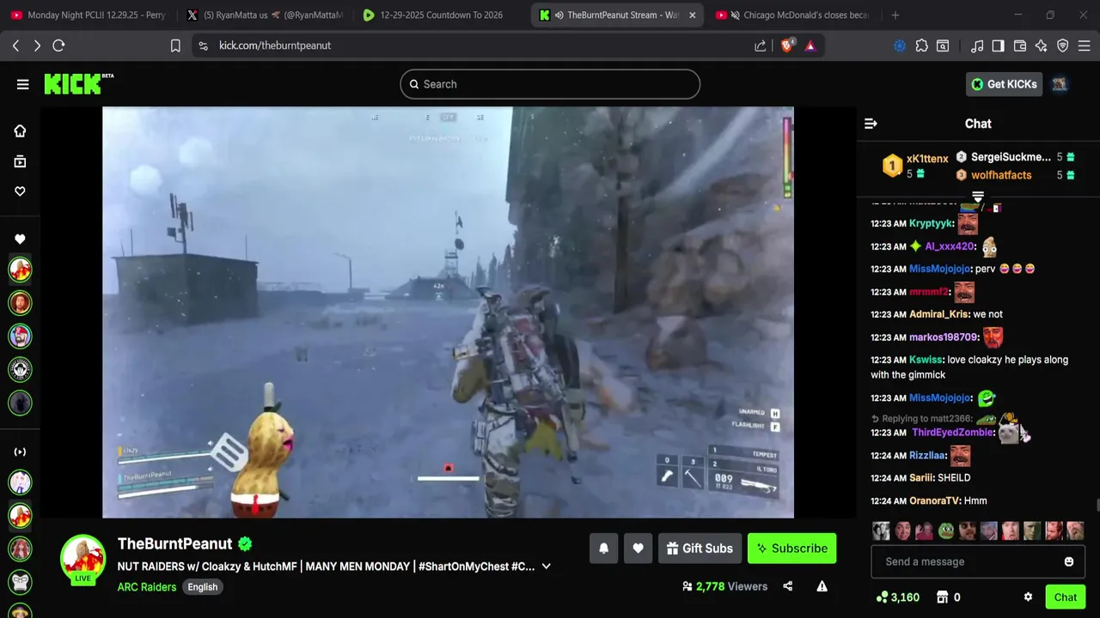
Task: Expand the pinned gifters leaderboard arrow
Action: (977, 197)
